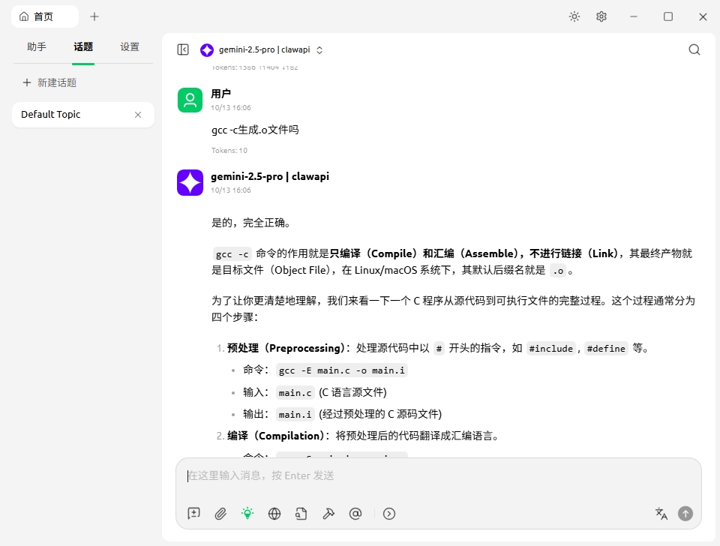
Task: Click the inline code '#include'
Action: [x=551, y=349]
